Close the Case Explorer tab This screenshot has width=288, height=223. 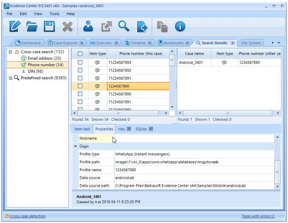coord(82,43)
